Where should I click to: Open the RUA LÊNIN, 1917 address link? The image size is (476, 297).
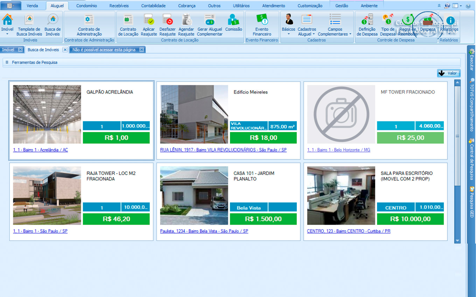pos(223,150)
